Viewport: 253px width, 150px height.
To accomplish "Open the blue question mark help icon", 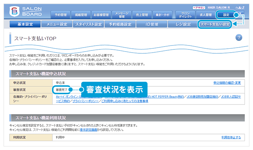I will point(239,38).
